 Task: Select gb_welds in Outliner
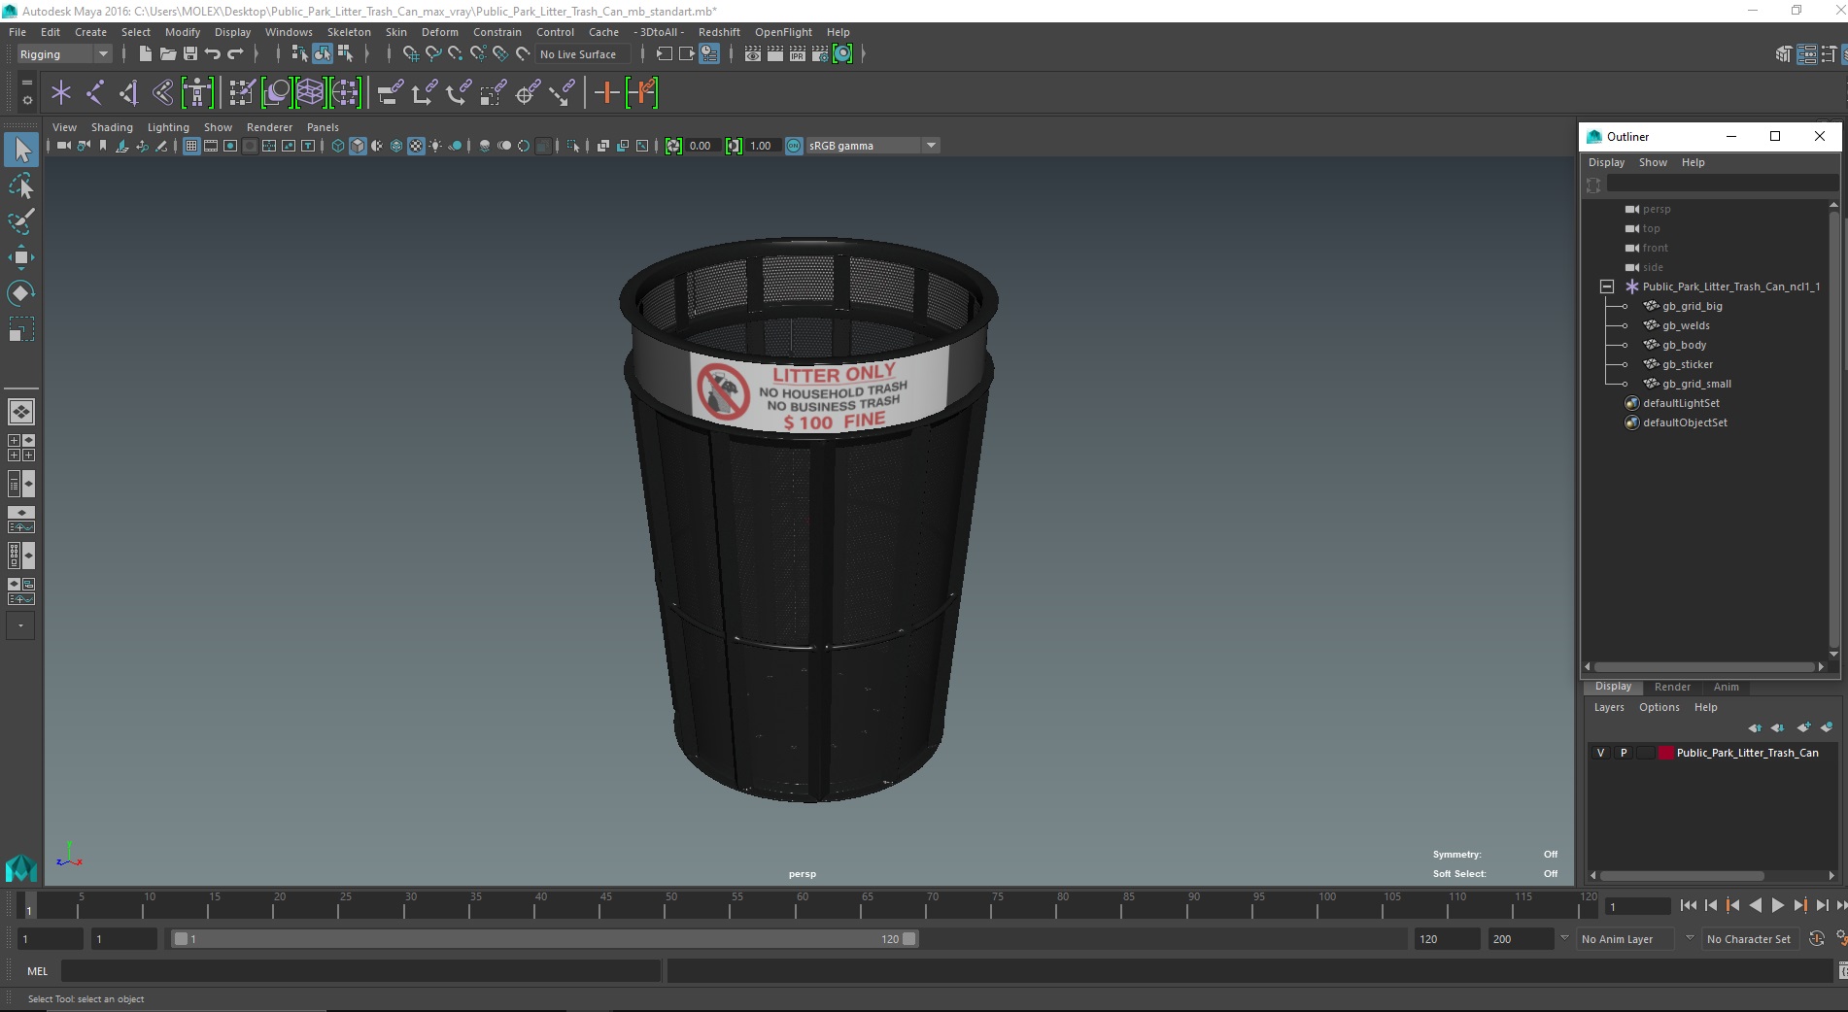coord(1686,325)
